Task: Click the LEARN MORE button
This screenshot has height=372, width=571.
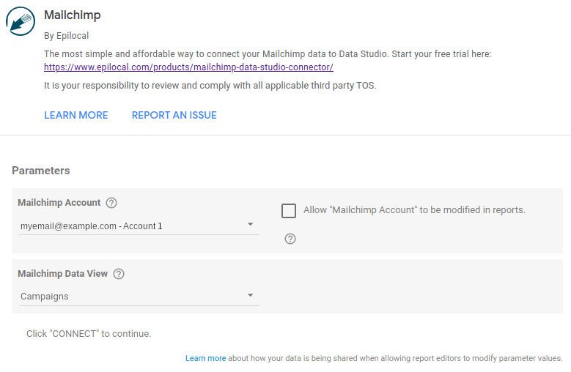Action: (76, 115)
